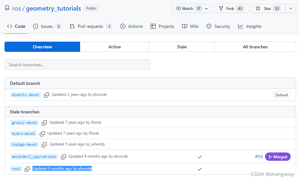Click the highlighted 'Updated 8 months ago by ahcorde' text
The width and height of the screenshot is (299, 180).
(62, 168)
